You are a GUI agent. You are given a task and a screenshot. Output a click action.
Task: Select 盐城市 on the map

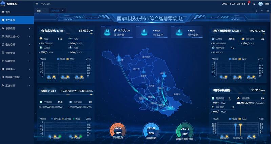[x=163, y=73]
